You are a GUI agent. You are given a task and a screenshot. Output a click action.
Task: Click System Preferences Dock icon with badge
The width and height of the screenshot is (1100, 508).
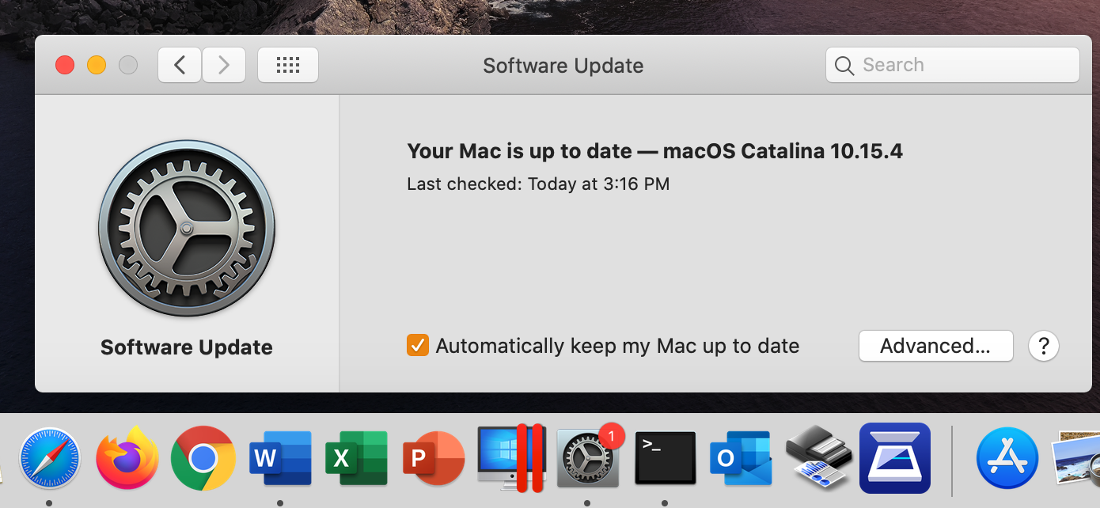(x=587, y=458)
